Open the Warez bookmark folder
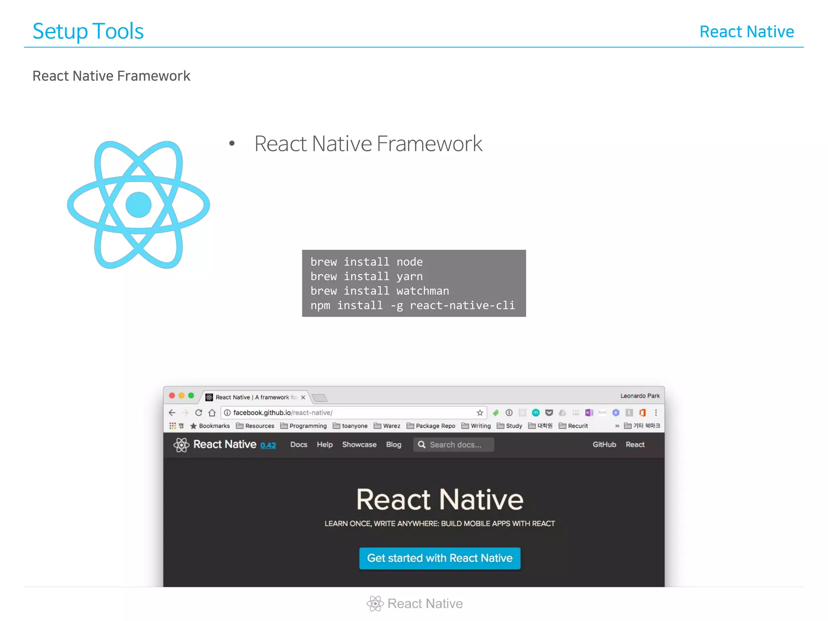Image resolution: width=828 pixels, height=621 pixels. point(387,426)
